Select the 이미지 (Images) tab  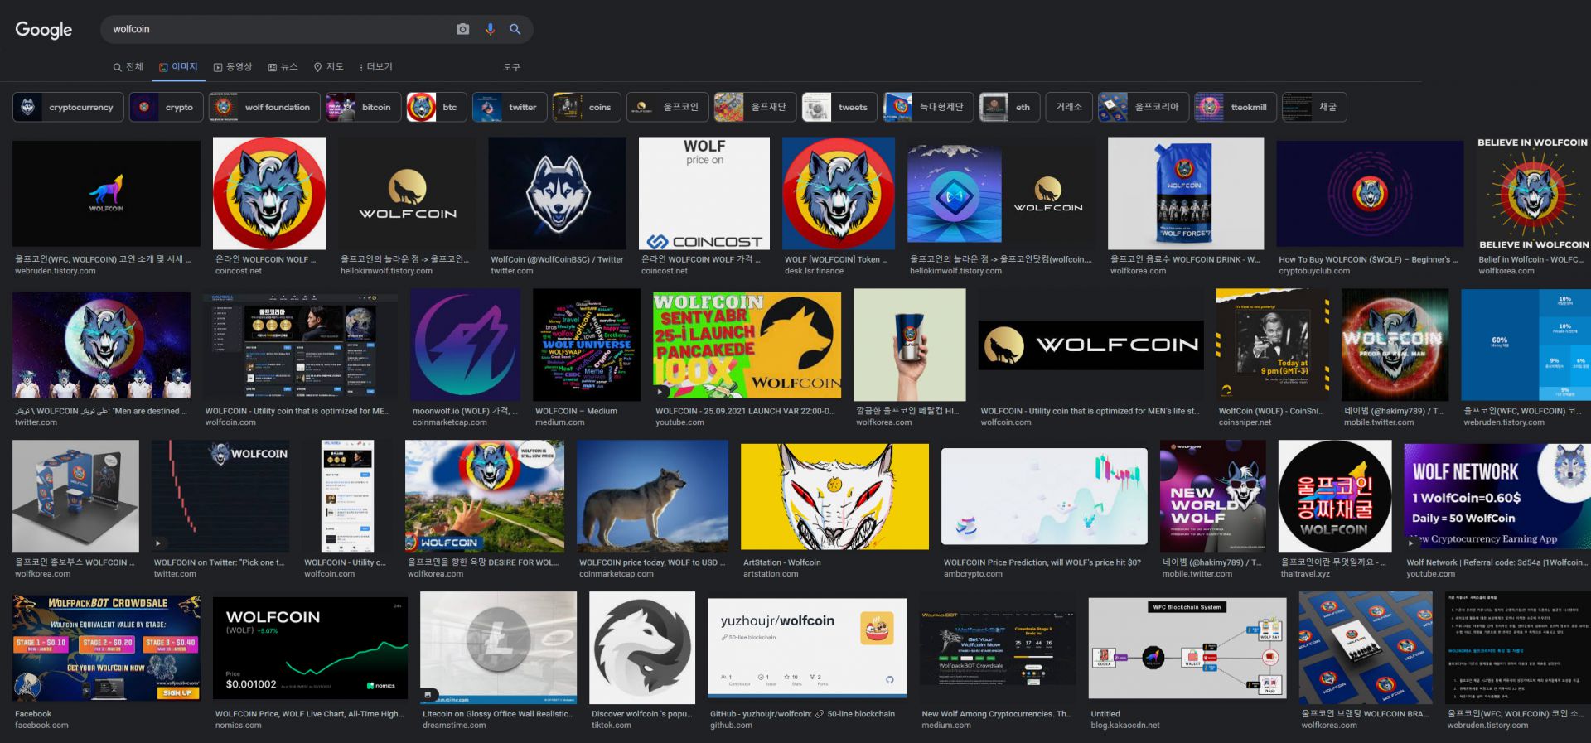pos(178,67)
